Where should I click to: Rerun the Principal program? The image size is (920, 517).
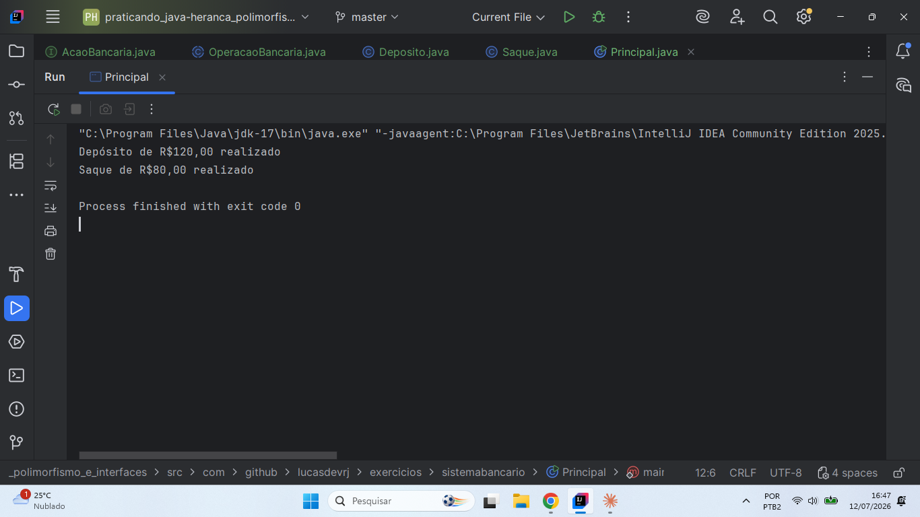(53, 109)
